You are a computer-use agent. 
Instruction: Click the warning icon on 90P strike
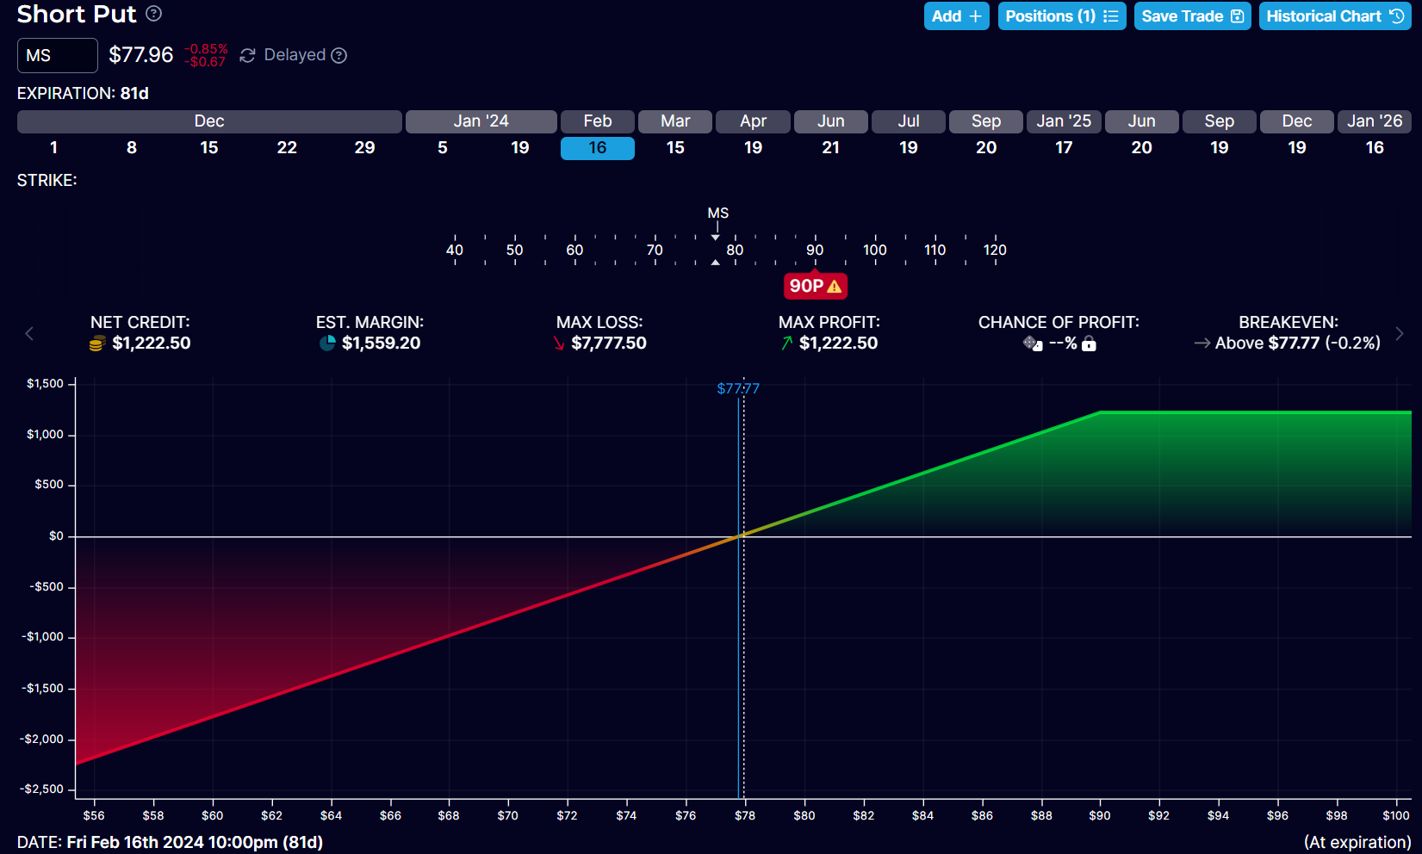point(834,286)
